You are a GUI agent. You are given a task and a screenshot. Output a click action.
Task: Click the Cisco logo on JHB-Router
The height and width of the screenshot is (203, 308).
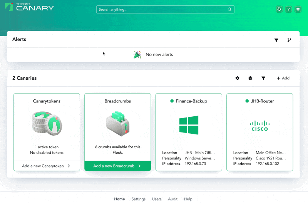pos(259,126)
